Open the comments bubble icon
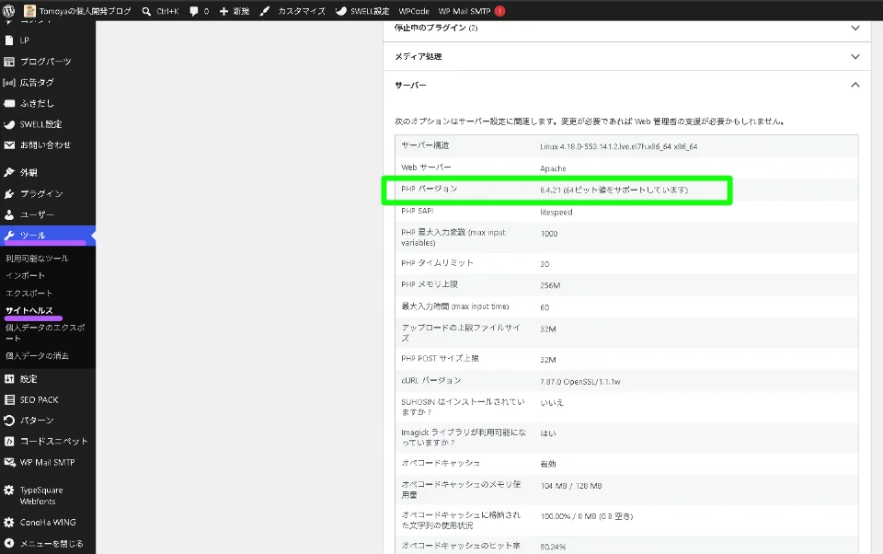883x554 pixels. click(194, 11)
